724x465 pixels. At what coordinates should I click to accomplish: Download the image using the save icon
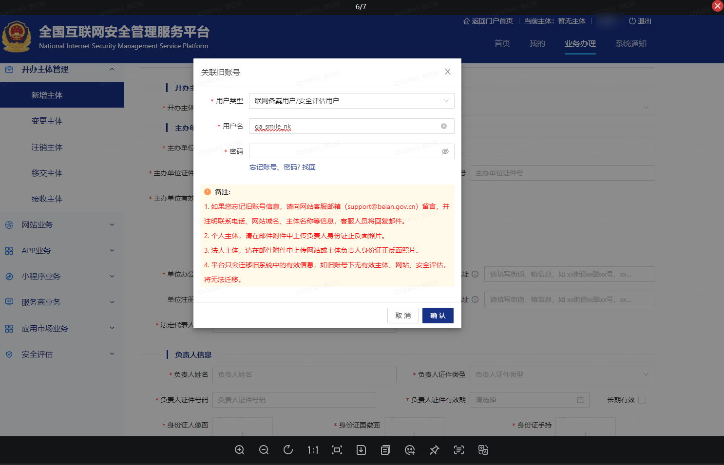point(361,450)
